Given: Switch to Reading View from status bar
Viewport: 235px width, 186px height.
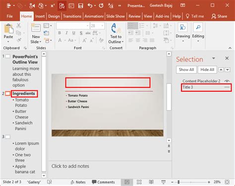Looking at the screenshot, I should [151, 182].
